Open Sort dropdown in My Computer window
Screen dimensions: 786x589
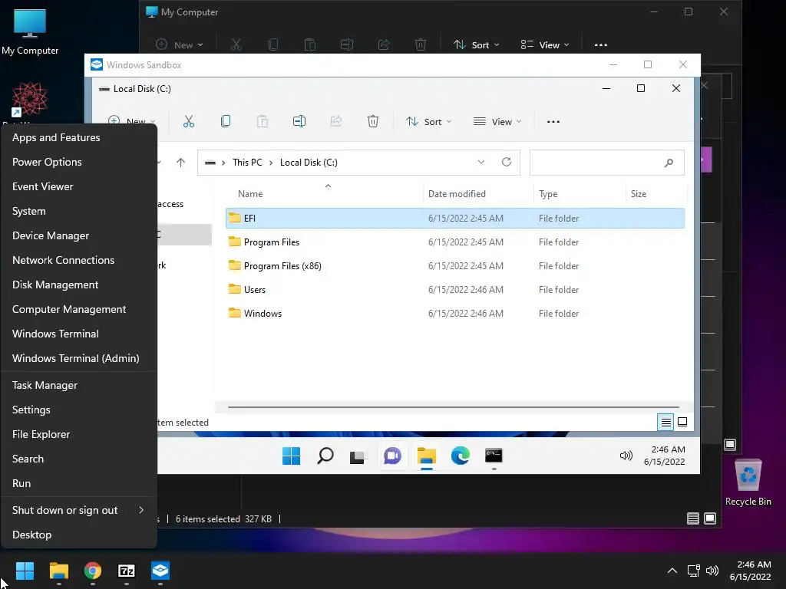point(476,45)
